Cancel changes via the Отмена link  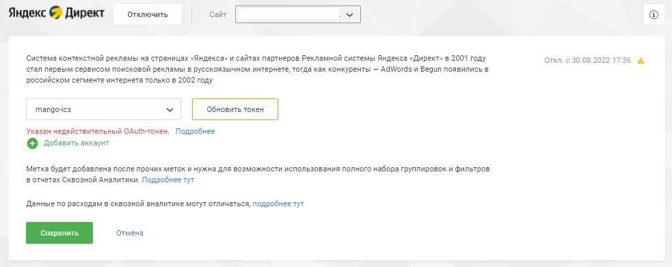[129, 233]
